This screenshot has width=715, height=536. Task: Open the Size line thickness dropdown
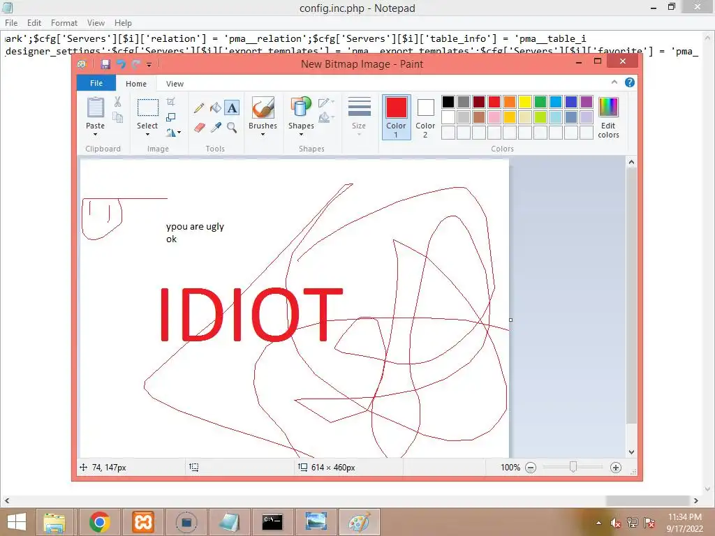[359, 117]
